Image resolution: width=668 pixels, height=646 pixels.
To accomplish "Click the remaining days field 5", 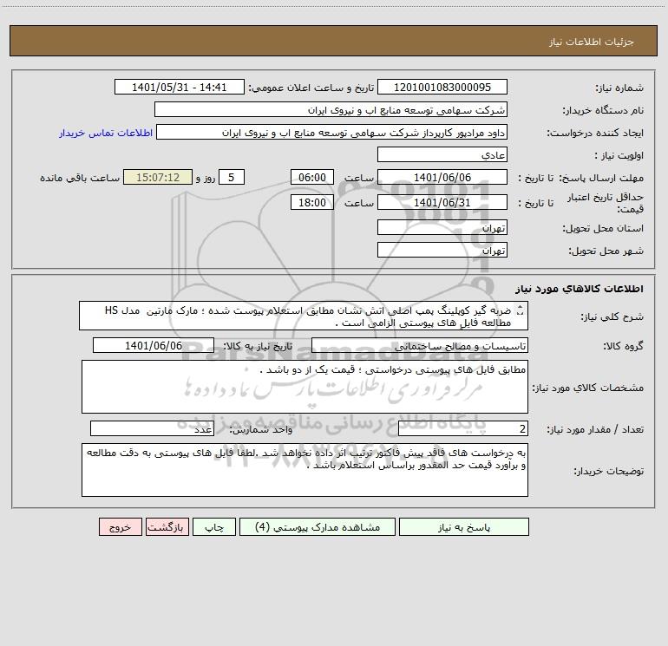I will tap(232, 177).
